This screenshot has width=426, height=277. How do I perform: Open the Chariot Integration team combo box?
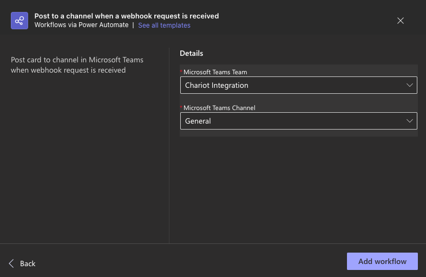pyautogui.click(x=299, y=85)
